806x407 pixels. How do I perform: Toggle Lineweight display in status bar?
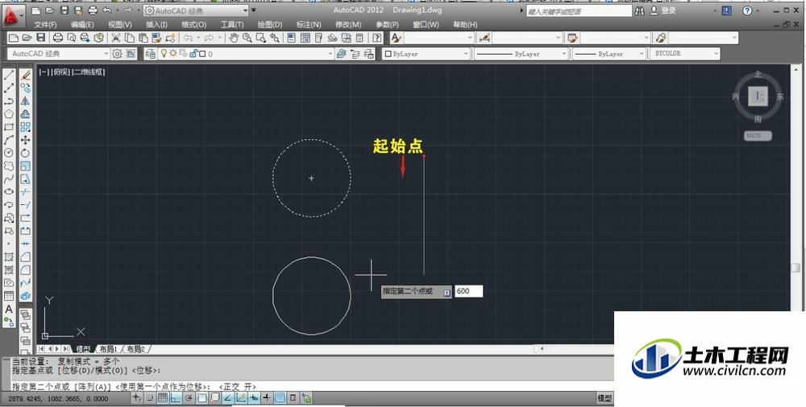pos(267,398)
